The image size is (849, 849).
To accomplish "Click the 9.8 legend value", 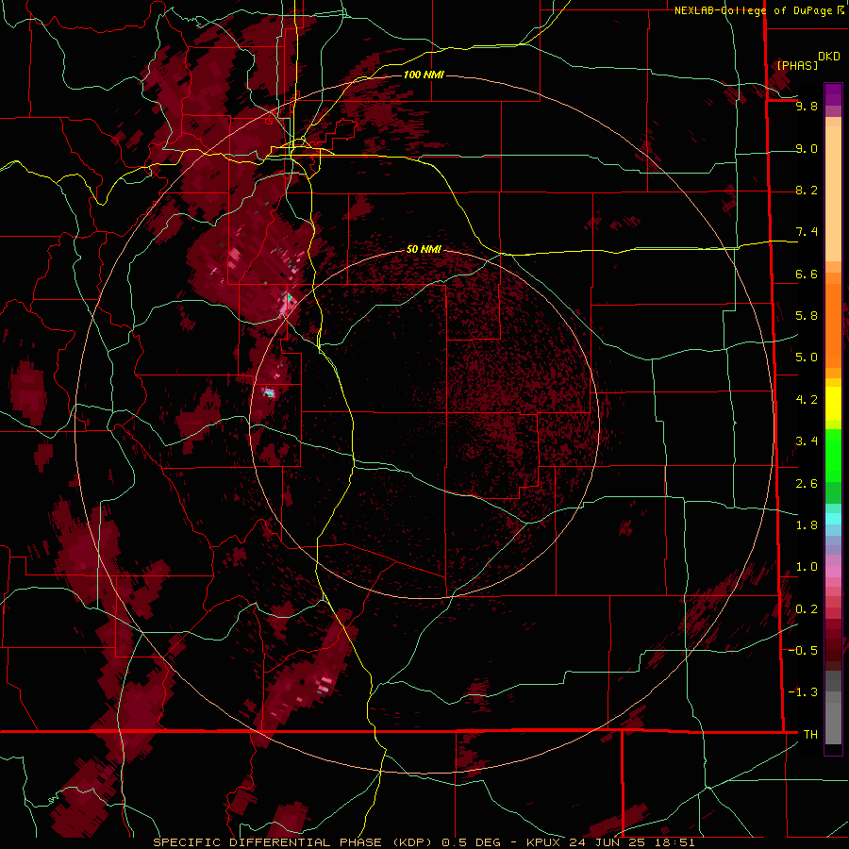I will [x=807, y=106].
